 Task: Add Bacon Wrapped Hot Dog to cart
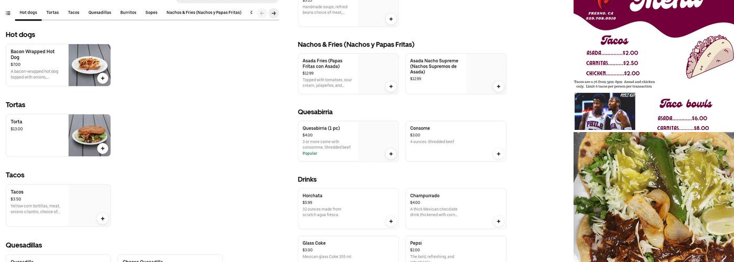(103, 79)
